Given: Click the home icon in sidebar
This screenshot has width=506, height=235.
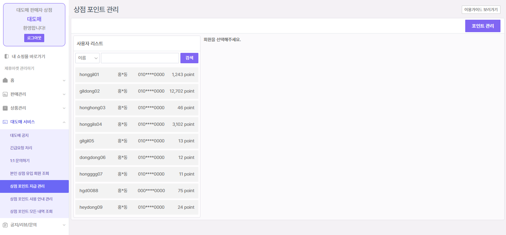Looking at the screenshot, I should pos(5,80).
